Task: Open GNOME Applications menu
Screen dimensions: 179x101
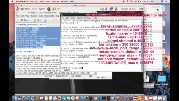Action: pos(25,9)
